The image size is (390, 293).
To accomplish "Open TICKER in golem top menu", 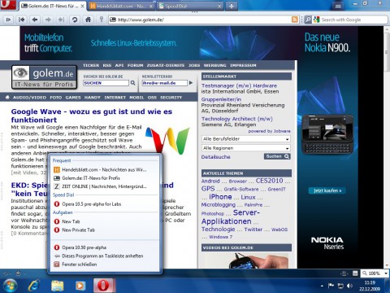I will pyautogui.click(x=91, y=65).
